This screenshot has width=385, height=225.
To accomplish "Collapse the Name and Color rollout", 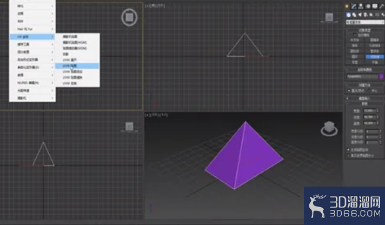I will click(364, 70).
